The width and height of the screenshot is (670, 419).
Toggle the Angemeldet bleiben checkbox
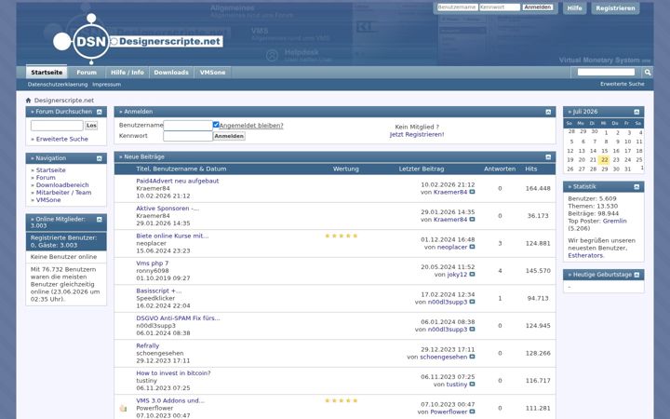pos(216,125)
